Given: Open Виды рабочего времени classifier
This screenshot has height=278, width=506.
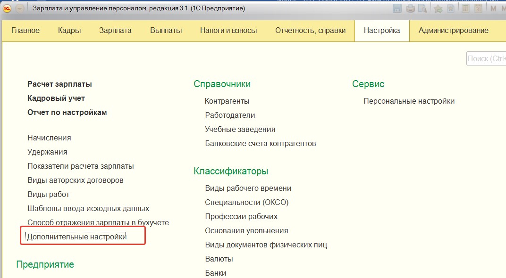Looking at the screenshot, I should point(248,188).
